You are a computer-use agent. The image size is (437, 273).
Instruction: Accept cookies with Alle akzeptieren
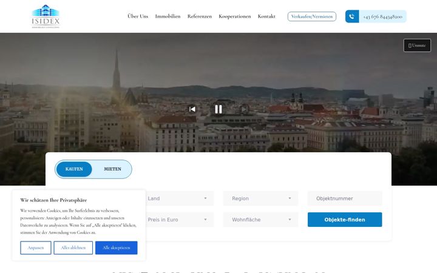click(x=116, y=248)
